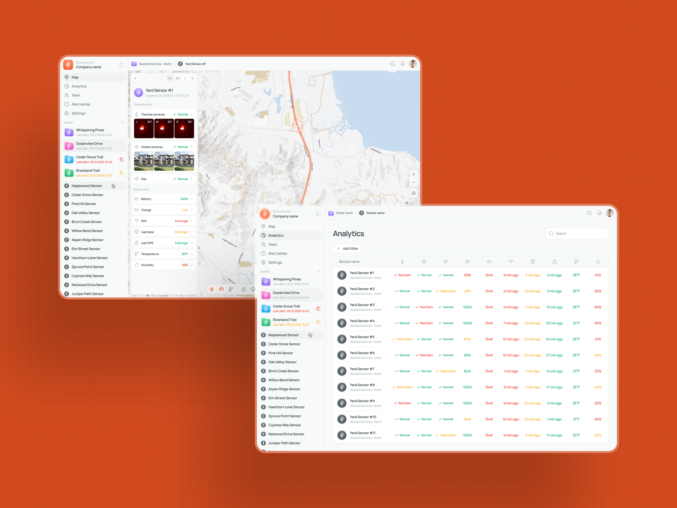Open Map in Analytics window sidebar
677x508 pixels.
291,226
